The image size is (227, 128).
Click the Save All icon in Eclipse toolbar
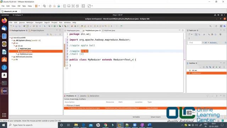point(20,26)
